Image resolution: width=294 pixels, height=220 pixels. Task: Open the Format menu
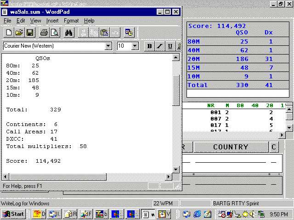coord(71,21)
